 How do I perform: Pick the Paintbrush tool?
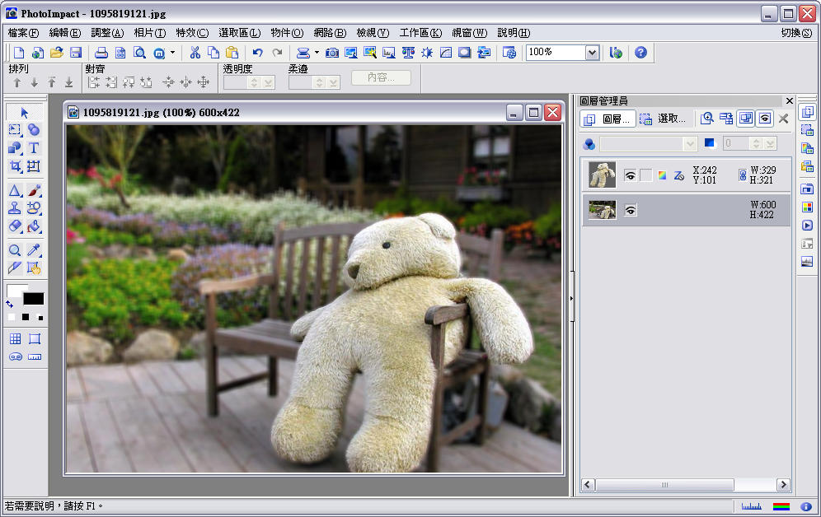pyautogui.click(x=34, y=191)
